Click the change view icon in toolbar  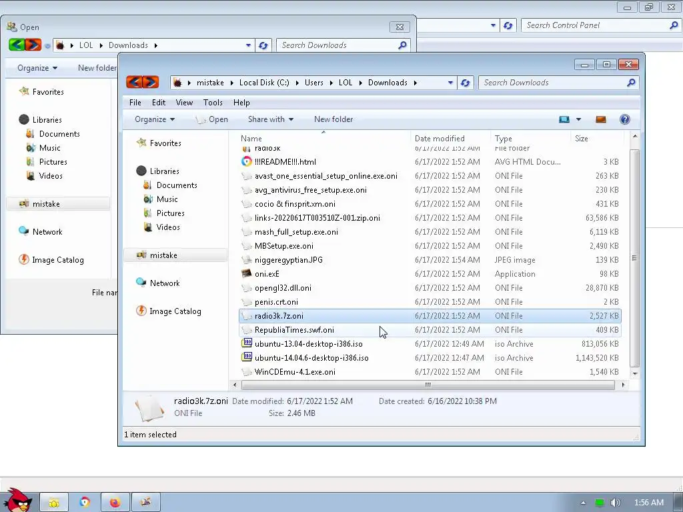564,119
